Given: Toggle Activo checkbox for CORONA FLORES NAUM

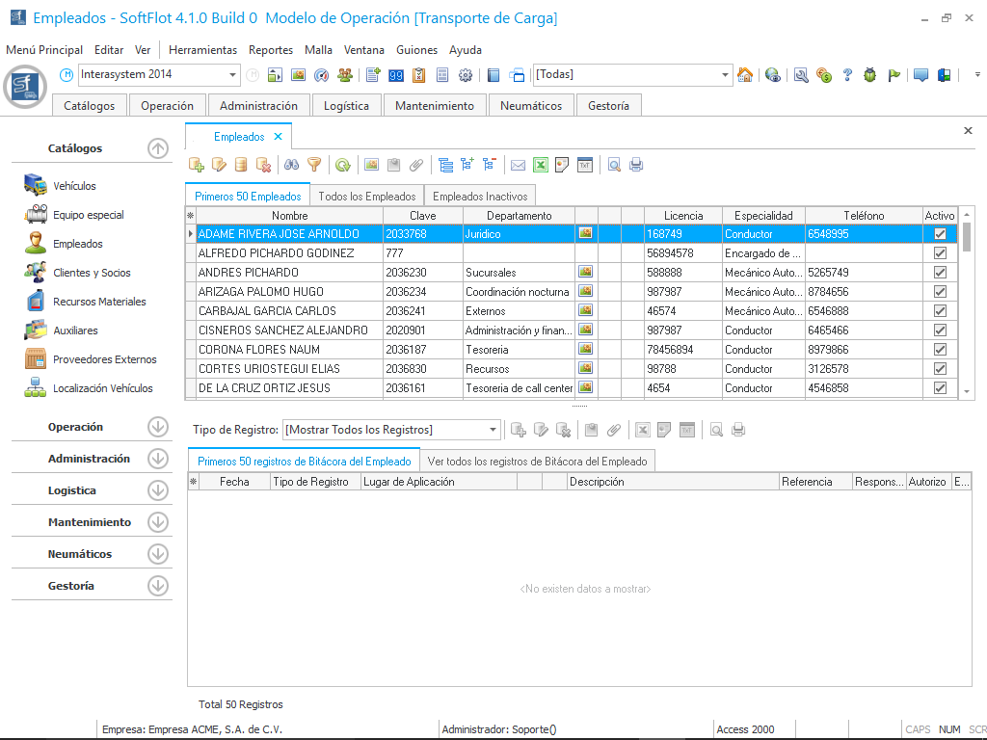Looking at the screenshot, I should click(940, 350).
